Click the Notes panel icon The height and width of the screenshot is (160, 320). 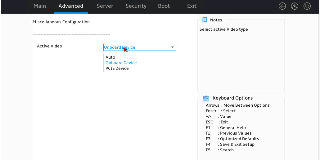(x=205, y=20)
